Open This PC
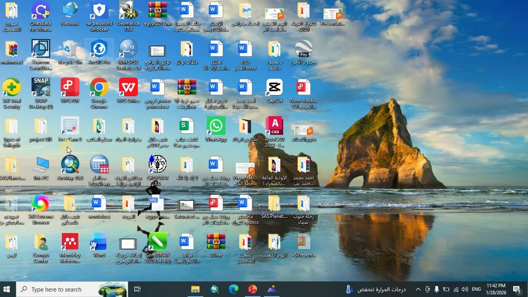 41,168
